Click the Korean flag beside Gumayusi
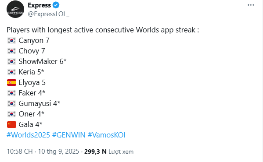The width and height of the screenshot is (263, 162). coord(11,103)
